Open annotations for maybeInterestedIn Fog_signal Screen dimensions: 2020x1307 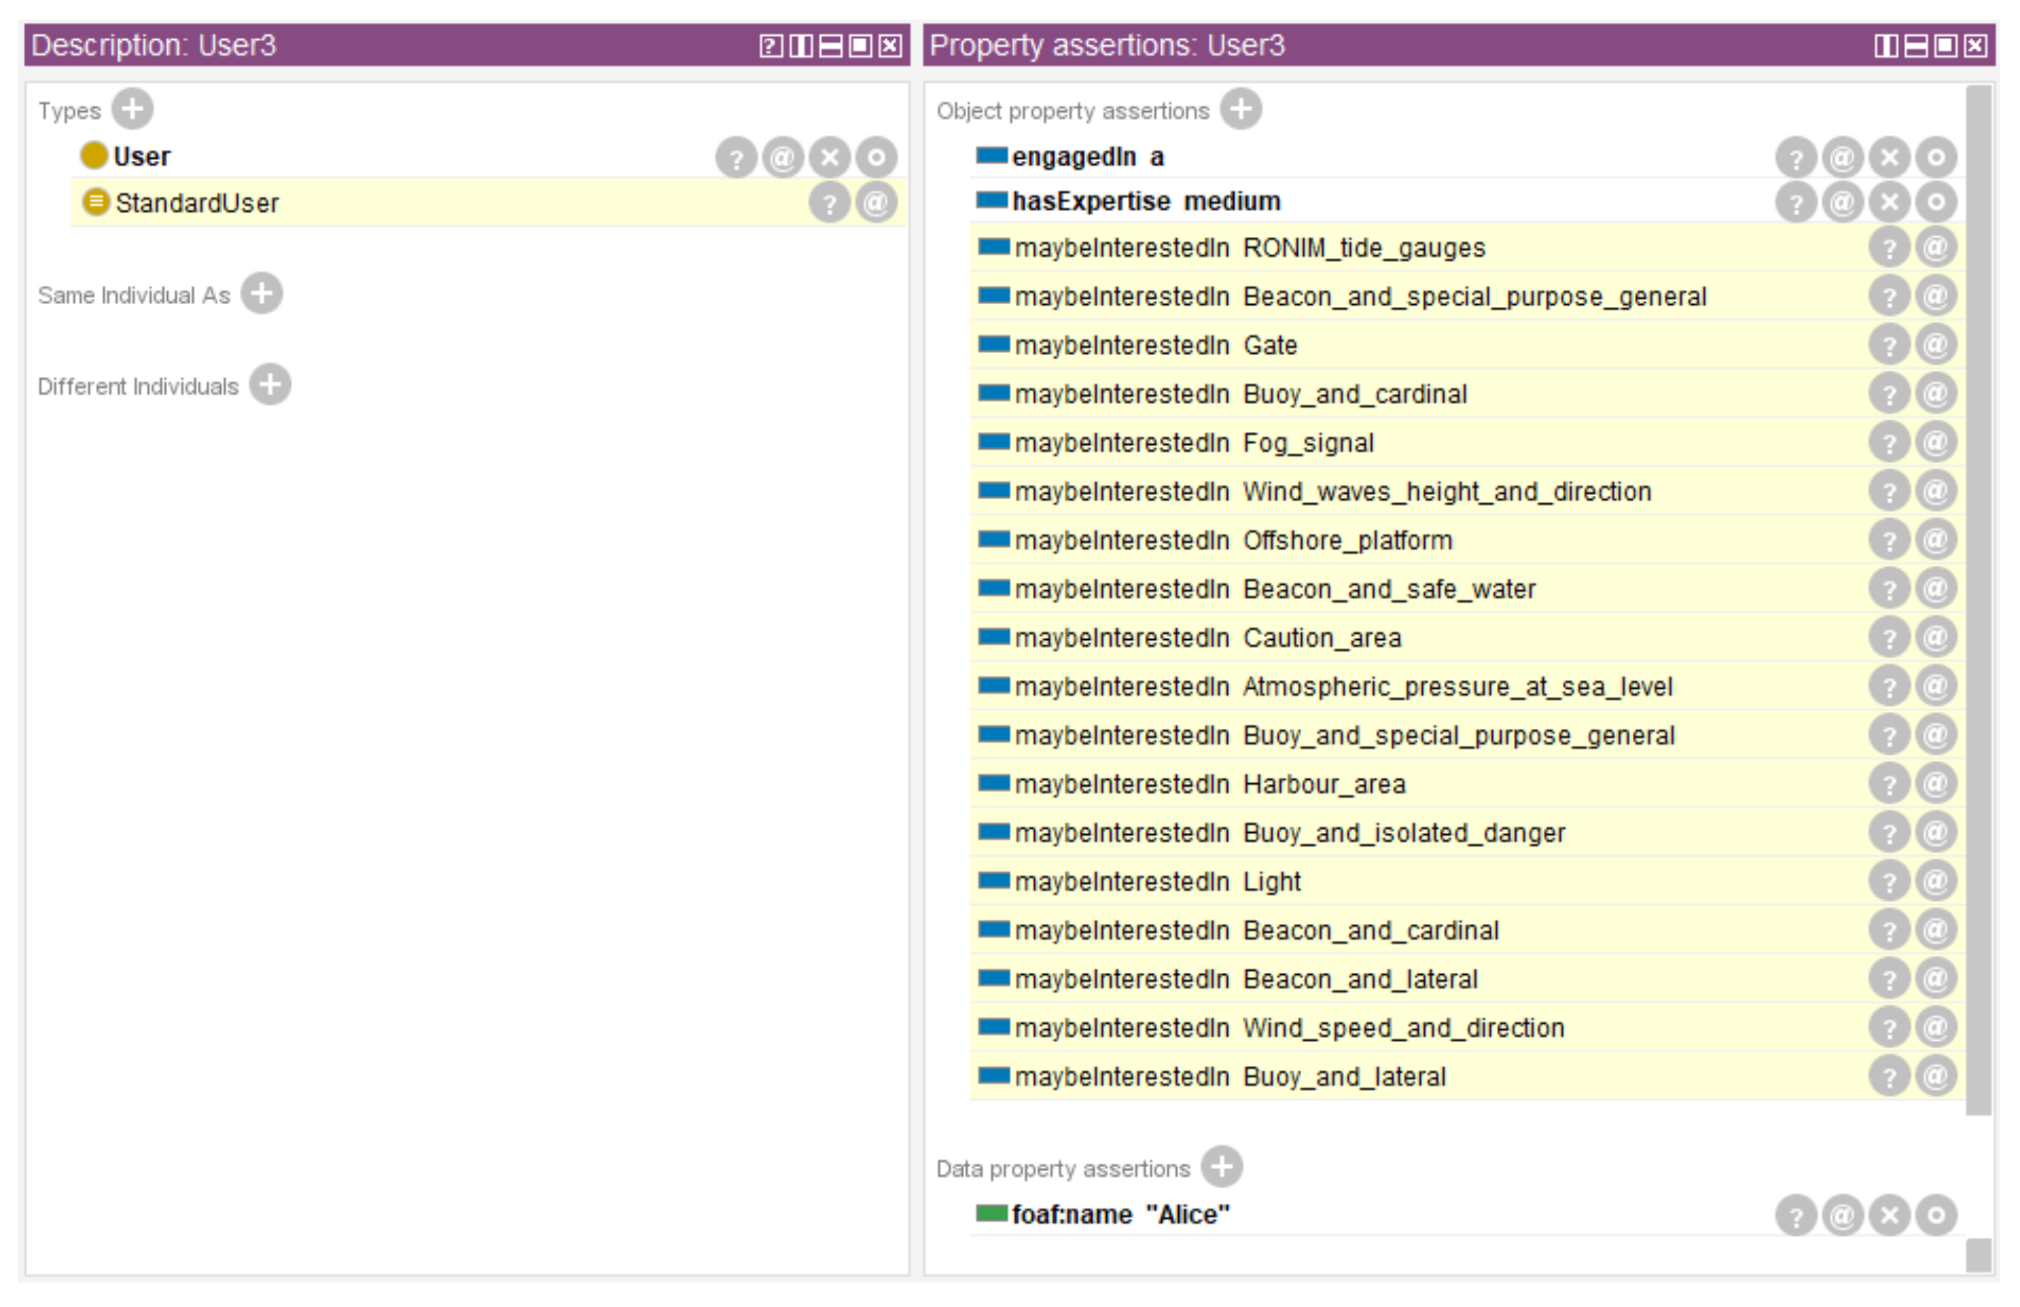pos(1936,442)
